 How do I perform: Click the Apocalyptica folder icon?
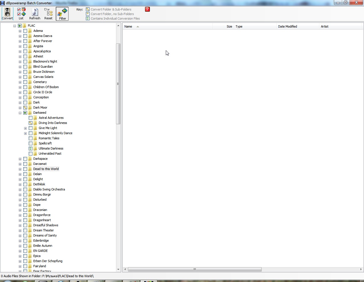[30, 51]
